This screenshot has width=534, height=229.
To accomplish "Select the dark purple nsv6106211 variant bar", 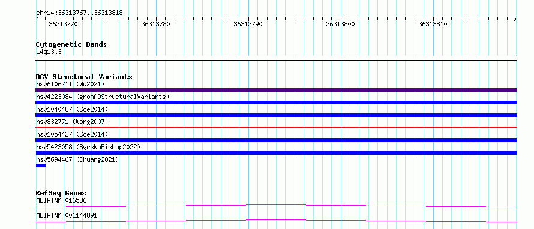I will click(x=276, y=90).
